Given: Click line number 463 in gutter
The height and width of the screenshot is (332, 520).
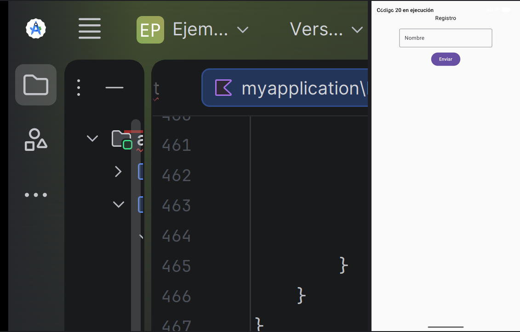Looking at the screenshot, I should pos(177,206).
